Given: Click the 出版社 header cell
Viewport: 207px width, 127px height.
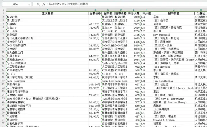Looking at the screenshot, I should click(x=201, y=13).
